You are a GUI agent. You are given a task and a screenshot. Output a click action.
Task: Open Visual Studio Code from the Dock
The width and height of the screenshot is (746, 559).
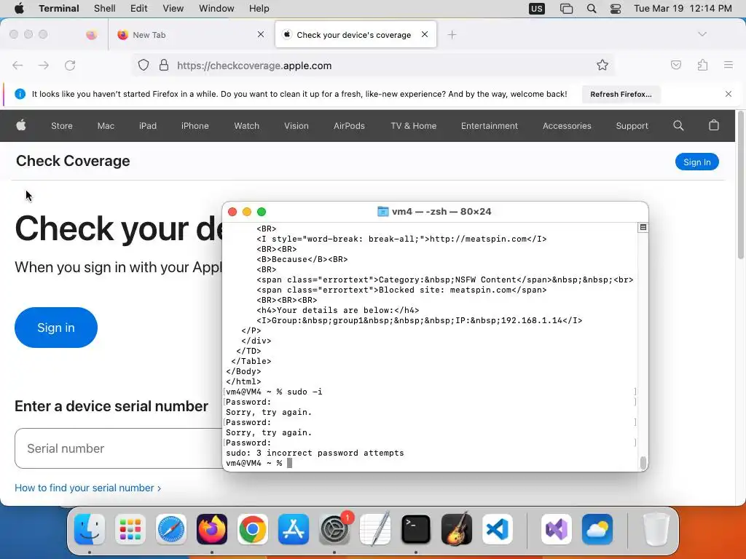[x=497, y=529]
